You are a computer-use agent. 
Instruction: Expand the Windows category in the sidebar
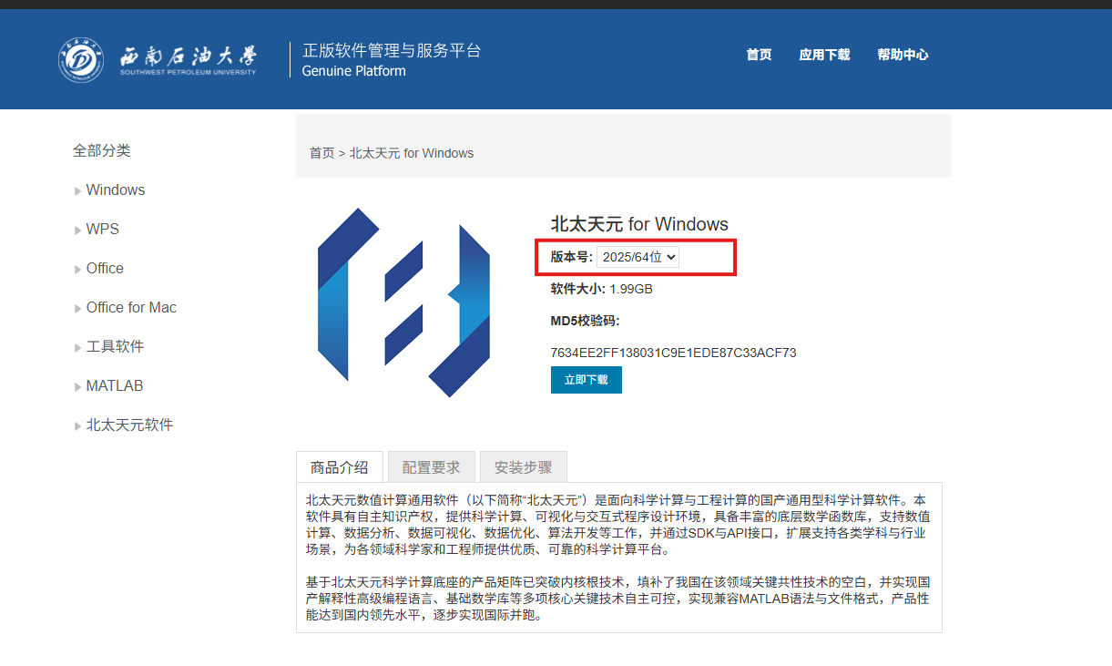114,190
